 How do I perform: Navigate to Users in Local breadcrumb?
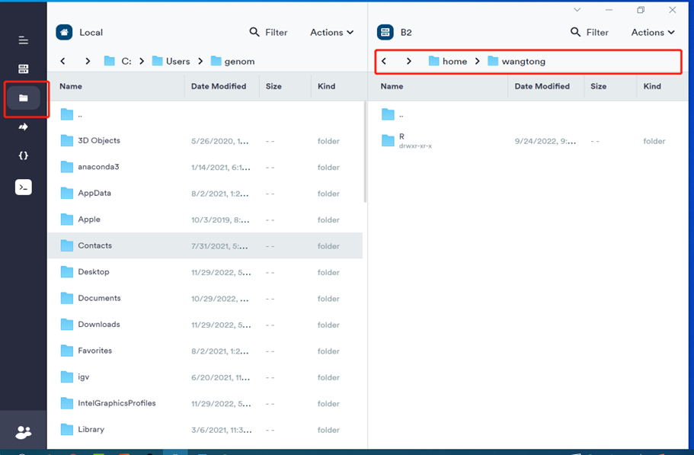(171, 61)
